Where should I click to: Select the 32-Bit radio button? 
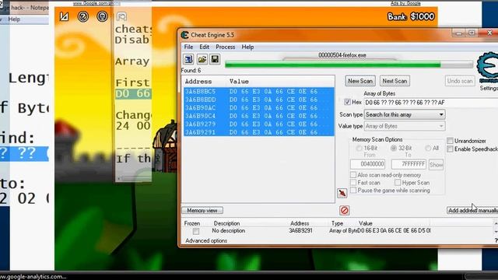click(x=394, y=149)
